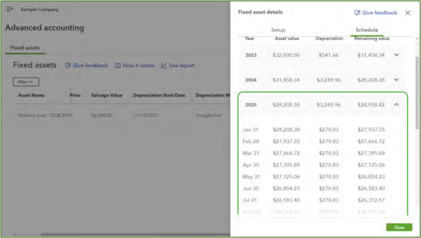
Task: Expand the 2023 depreciation year row
Action: [396, 55]
